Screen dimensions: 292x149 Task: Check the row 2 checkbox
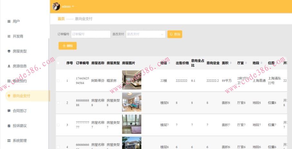(58, 103)
